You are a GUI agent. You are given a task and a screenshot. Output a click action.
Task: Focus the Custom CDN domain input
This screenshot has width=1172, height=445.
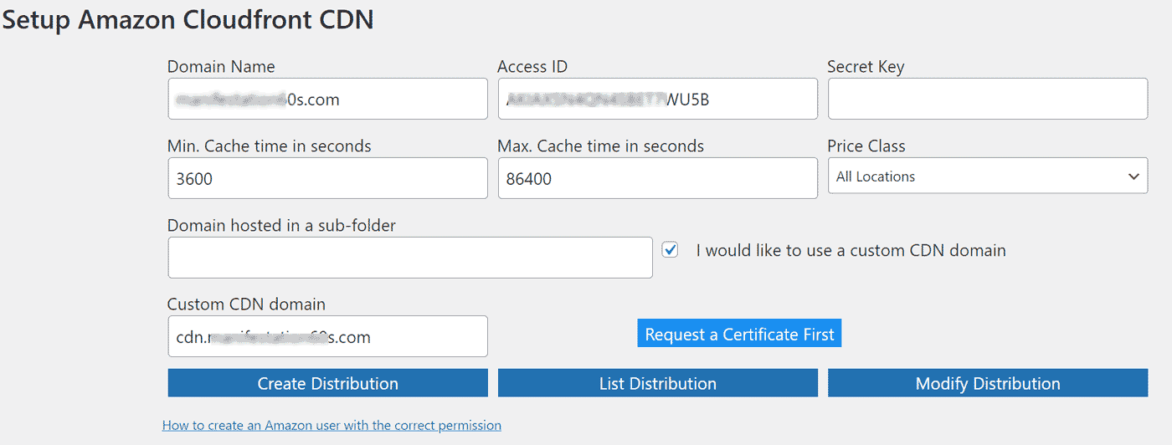327,337
